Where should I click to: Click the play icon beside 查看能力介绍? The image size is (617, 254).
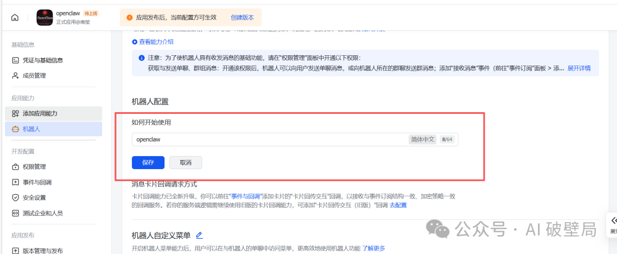click(x=135, y=42)
